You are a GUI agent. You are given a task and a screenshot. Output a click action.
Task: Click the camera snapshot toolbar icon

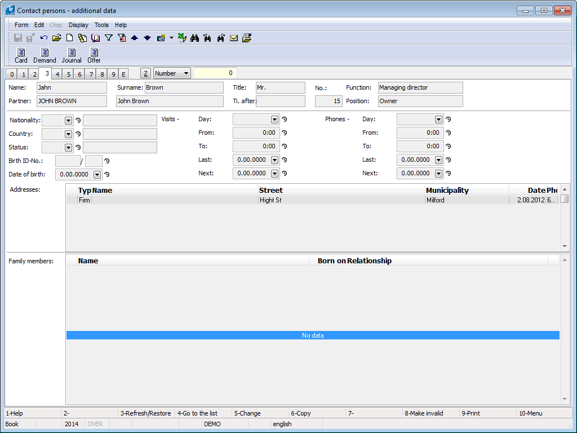tap(161, 38)
